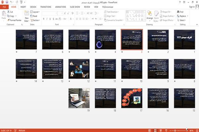Select slide 12 thumbnail with people images
Screen dimensions: 199x132
pos(79,69)
